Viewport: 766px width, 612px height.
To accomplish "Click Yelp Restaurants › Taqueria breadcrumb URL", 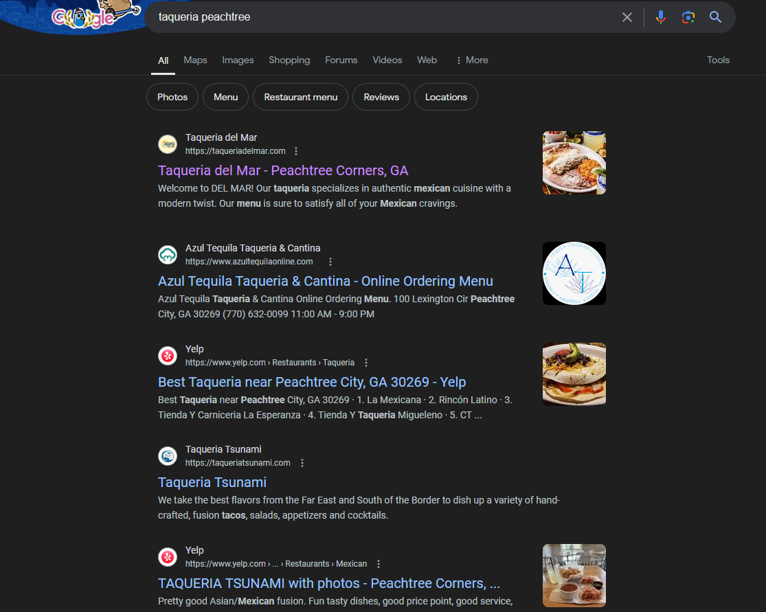I will click(x=270, y=363).
